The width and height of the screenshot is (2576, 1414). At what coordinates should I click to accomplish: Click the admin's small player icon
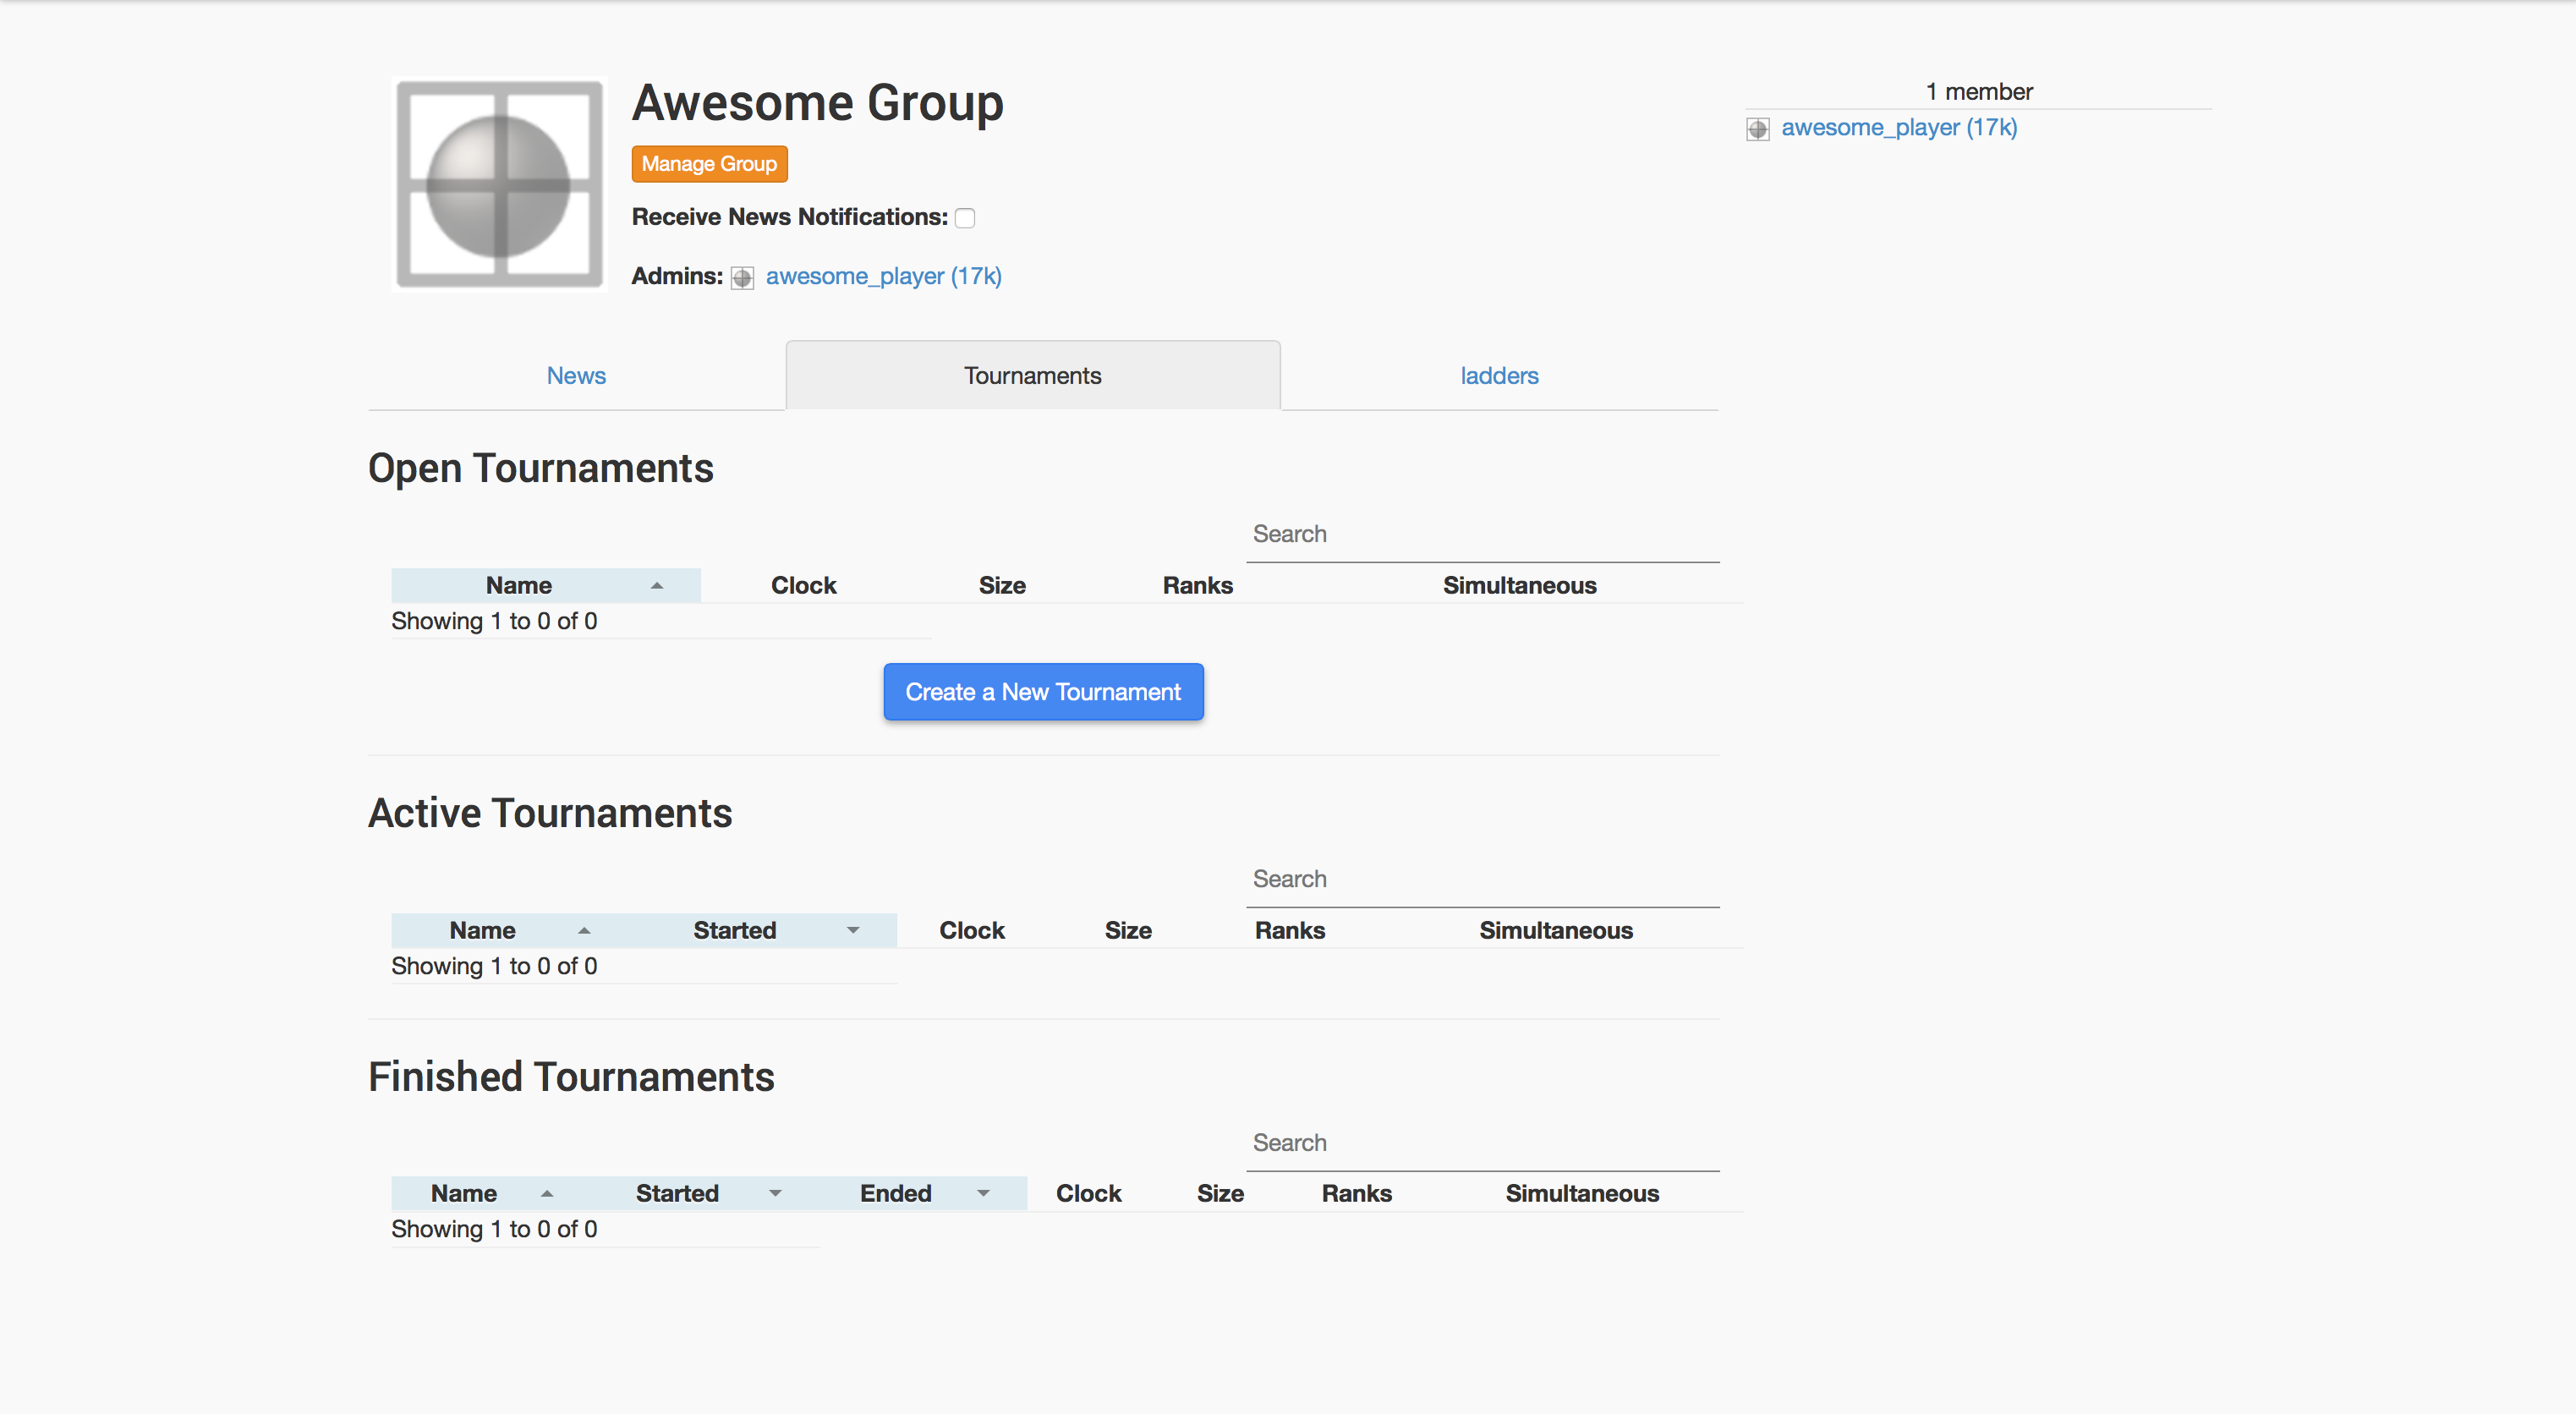pyautogui.click(x=742, y=277)
